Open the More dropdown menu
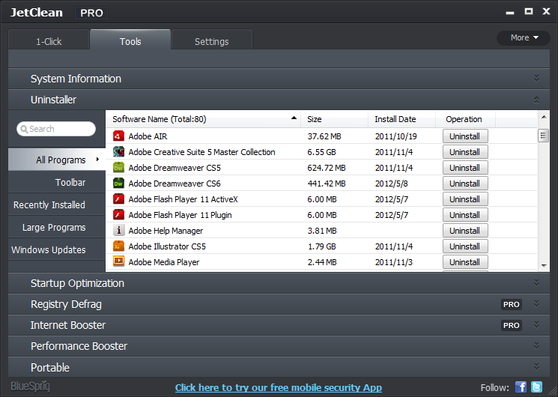558x397 pixels. [524, 37]
